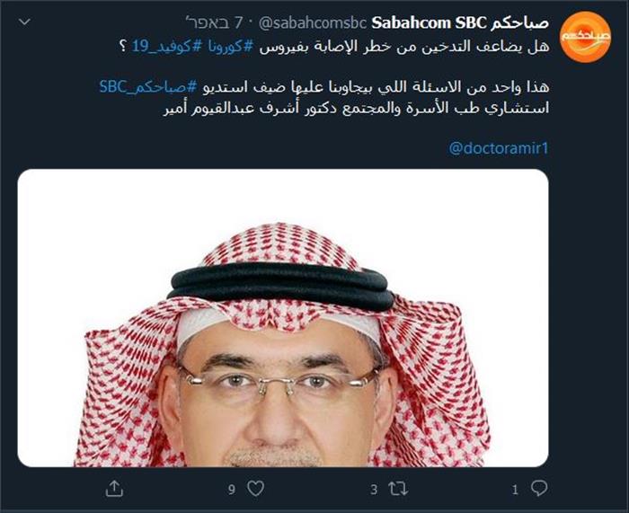Open the tweet date timestamp
629x513 pixels.
(x=215, y=22)
